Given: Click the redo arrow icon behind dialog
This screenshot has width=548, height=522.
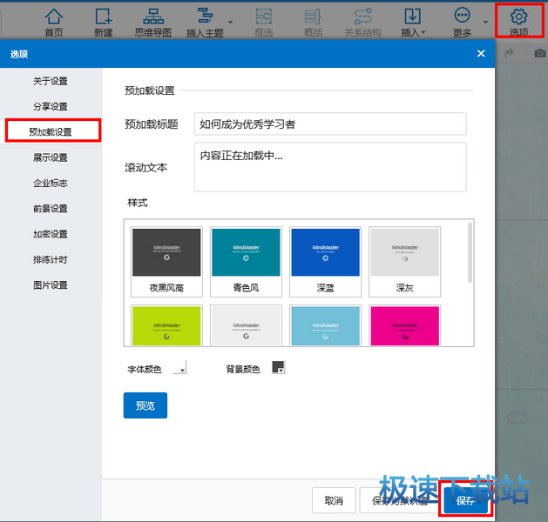Looking at the screenshot, I should point(509,53).
